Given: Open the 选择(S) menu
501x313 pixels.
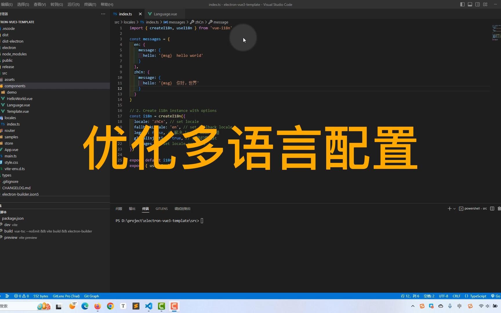Looking at the screenshot, I should pyautogui.click(x=23, y=4).
